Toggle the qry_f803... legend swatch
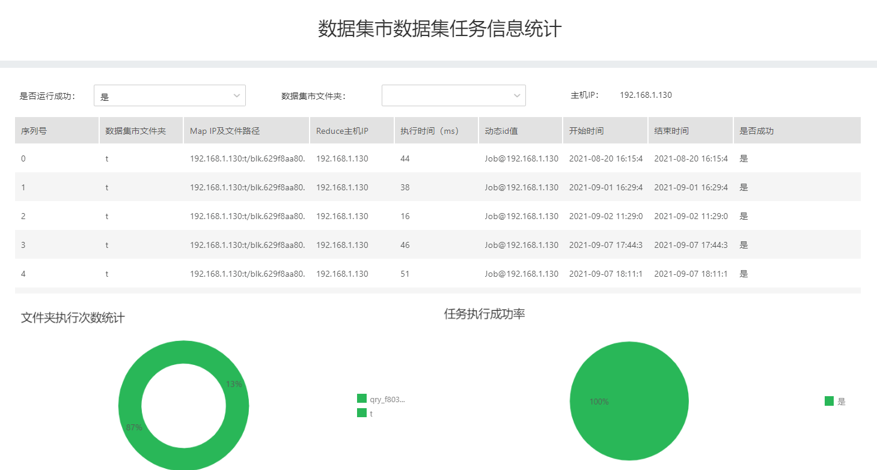This screenshot has width=877, height=470. 362,399
